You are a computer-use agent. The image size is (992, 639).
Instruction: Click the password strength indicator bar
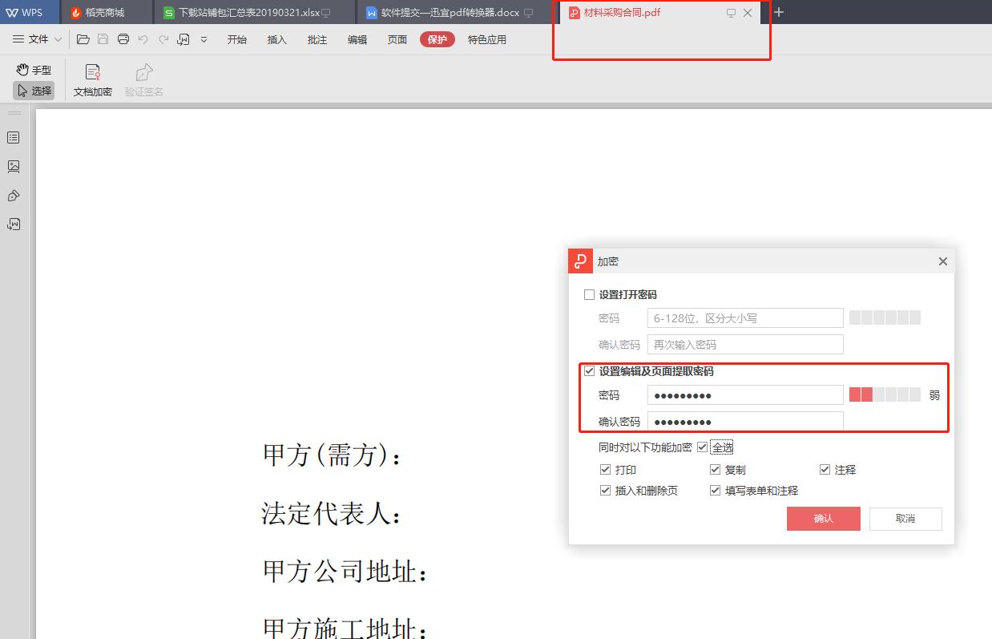point(885,394)
